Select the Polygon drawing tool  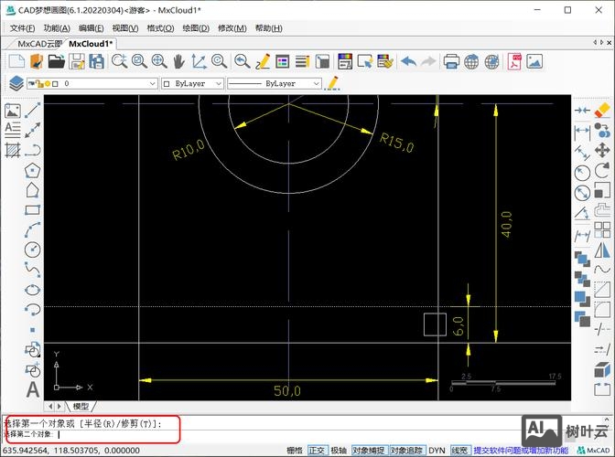coord(33,170)
